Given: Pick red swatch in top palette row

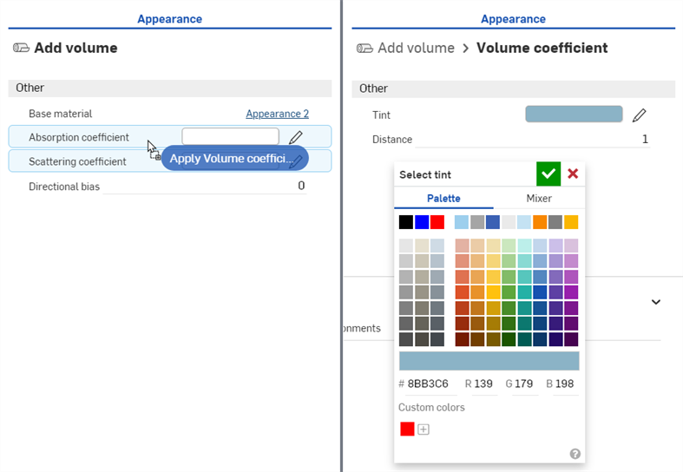Looking at the screenshot, I should pos(437,222).
